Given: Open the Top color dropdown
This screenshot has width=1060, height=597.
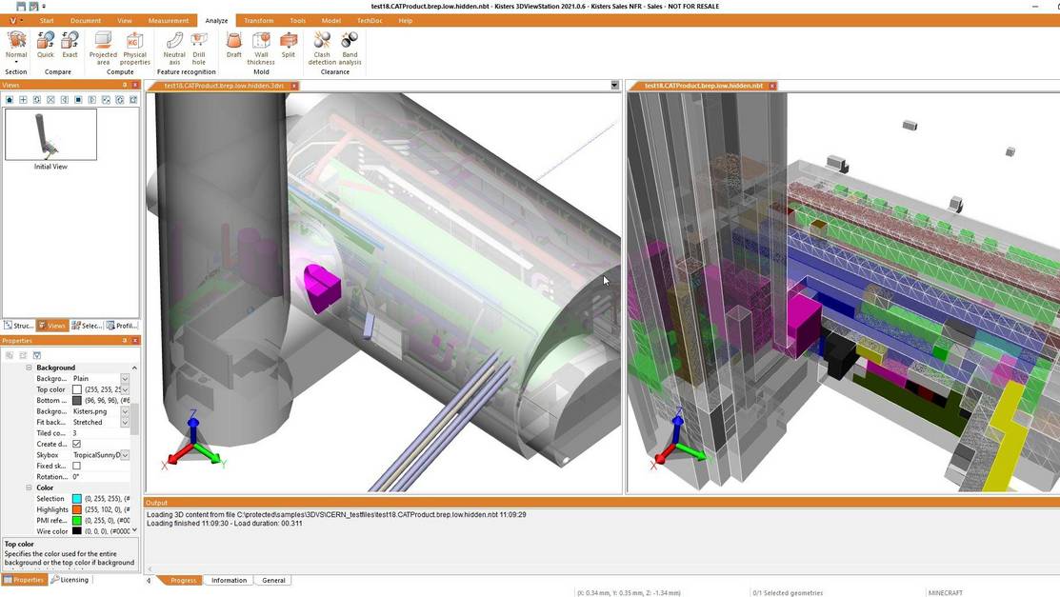Looking at the screenshot, I should click(125, 389).
